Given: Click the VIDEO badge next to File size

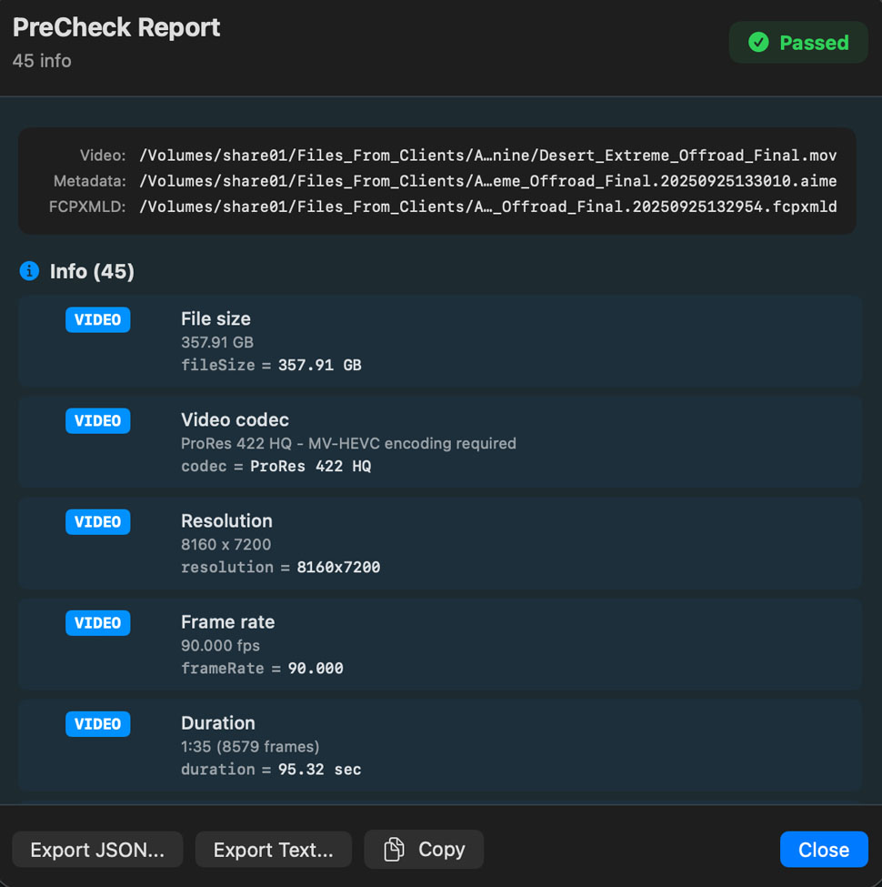Looking at the screenshot, I should click(98, 320).
